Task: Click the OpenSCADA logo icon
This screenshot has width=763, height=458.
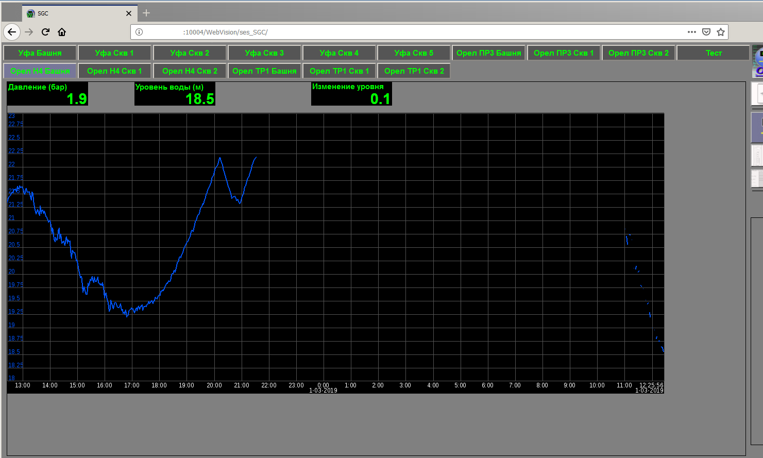Action: pyautogui.click(x=757, y=62)
